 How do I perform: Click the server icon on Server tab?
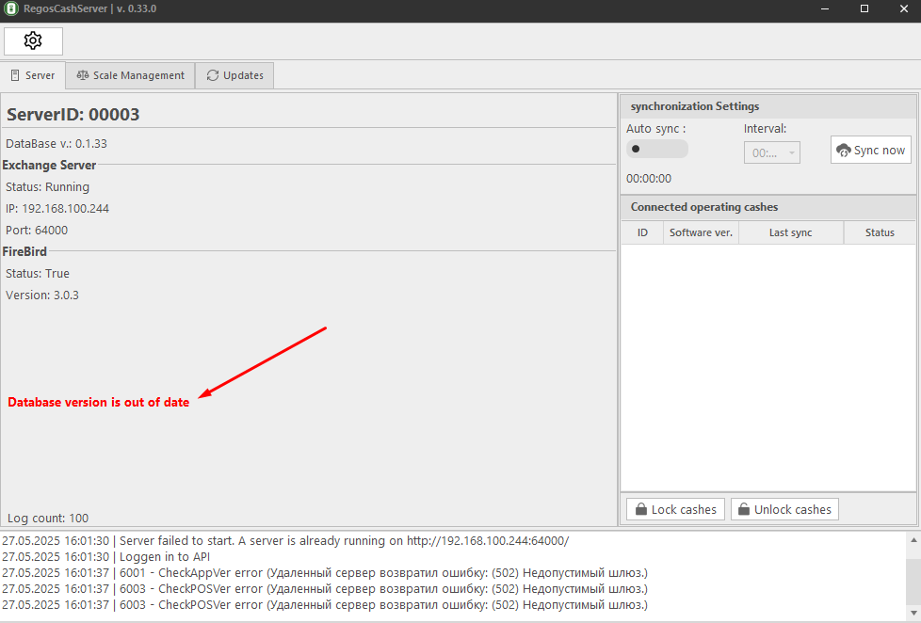[15, 75]
